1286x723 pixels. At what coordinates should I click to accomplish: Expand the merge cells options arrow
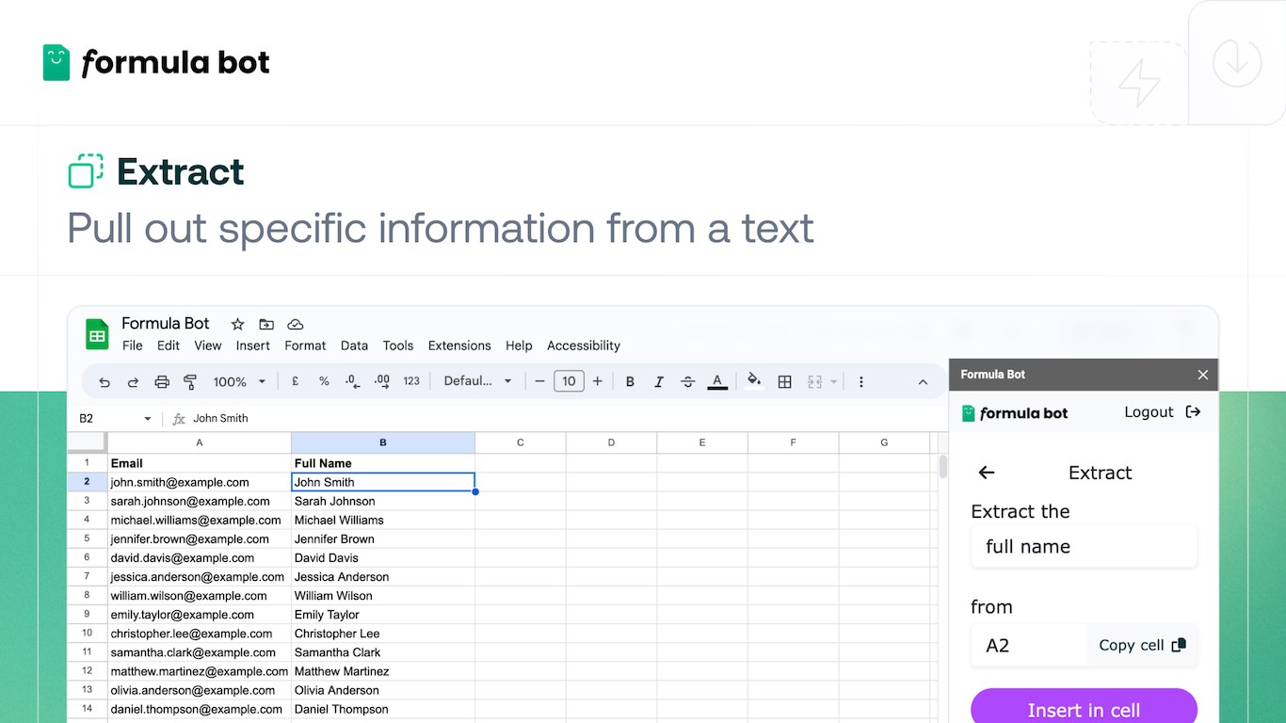[833, 382]
